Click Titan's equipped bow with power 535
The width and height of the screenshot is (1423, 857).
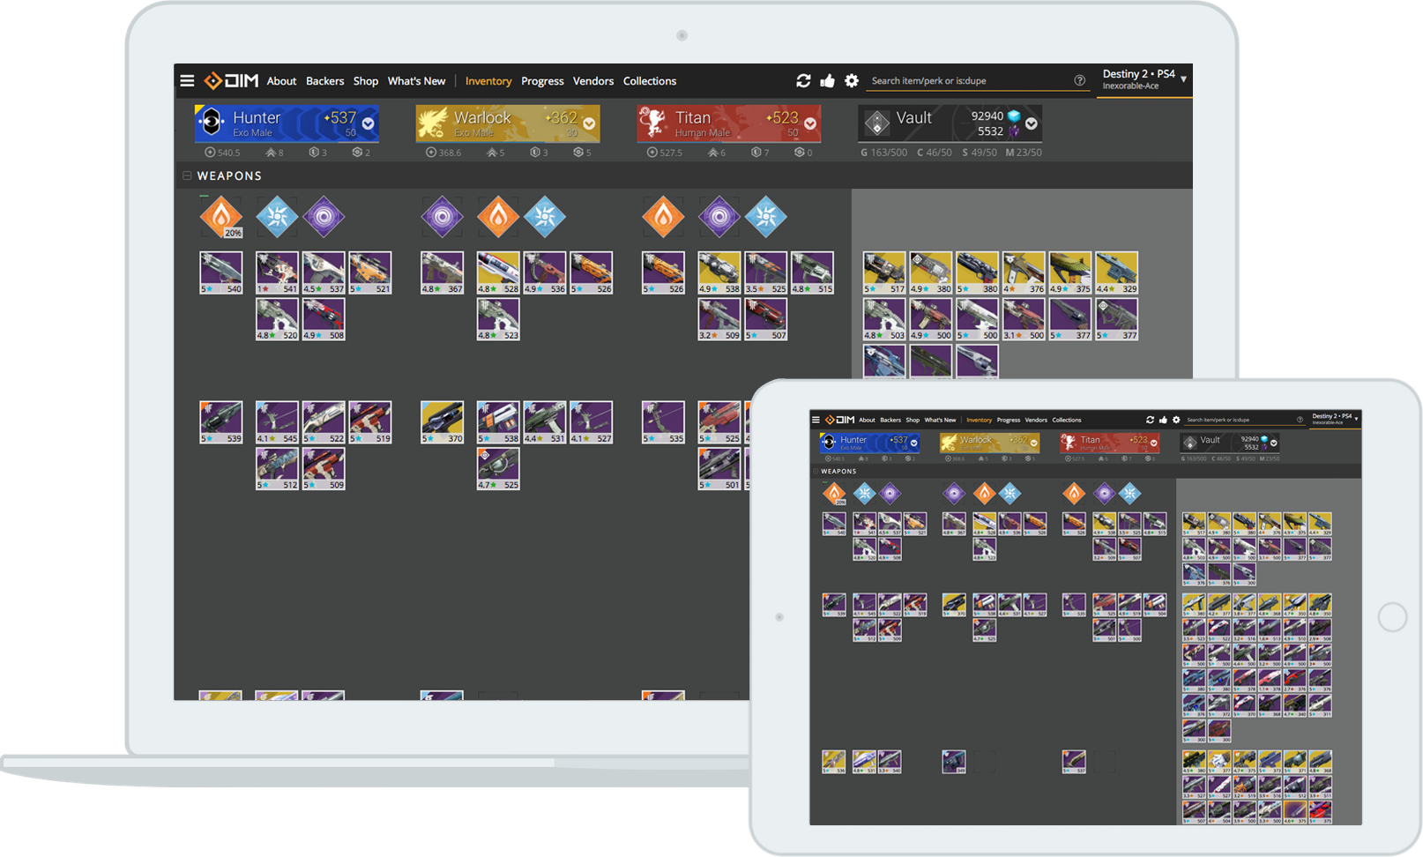tap(663, 423)
